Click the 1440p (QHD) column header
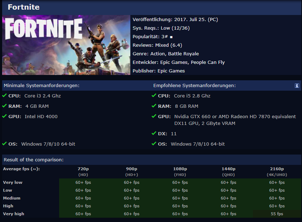Viewport: 302px width, 222px height. coord(228,172)
